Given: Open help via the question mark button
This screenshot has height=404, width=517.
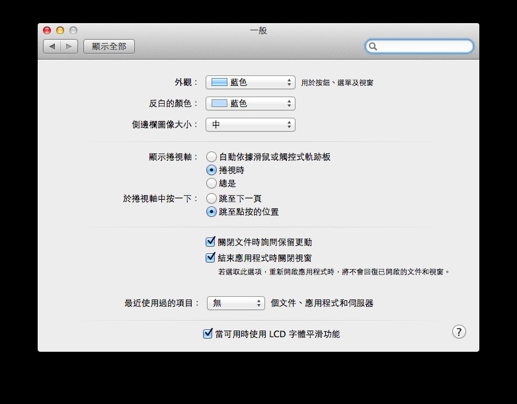Looking at the screenshot, I should tap(459, 332).
